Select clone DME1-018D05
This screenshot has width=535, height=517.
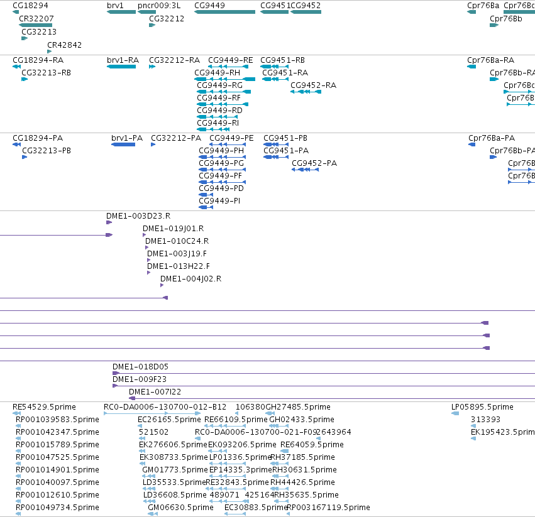(x=140, y=367)
